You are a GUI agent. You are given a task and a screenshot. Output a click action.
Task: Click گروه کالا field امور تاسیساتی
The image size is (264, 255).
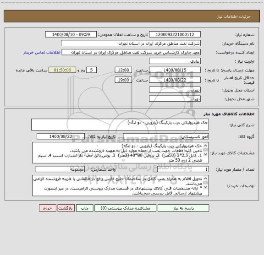(x=166, y=136)
